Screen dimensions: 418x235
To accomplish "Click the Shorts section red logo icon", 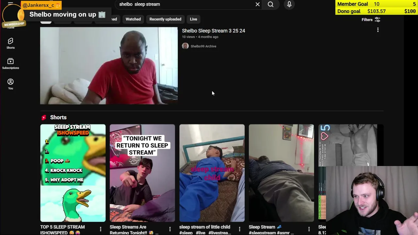I will coord(44,117).
